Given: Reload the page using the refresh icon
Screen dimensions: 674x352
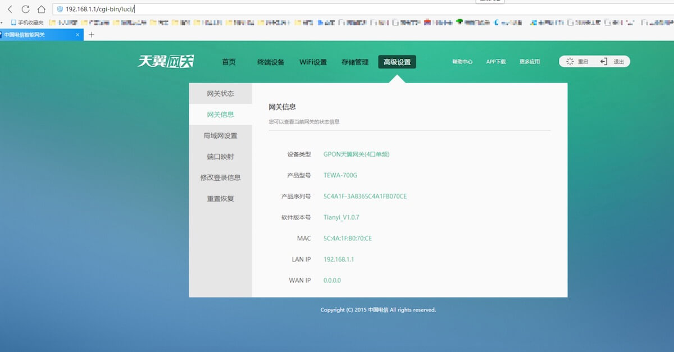Looking at the screenshot, I should click(x=27, y=8).
